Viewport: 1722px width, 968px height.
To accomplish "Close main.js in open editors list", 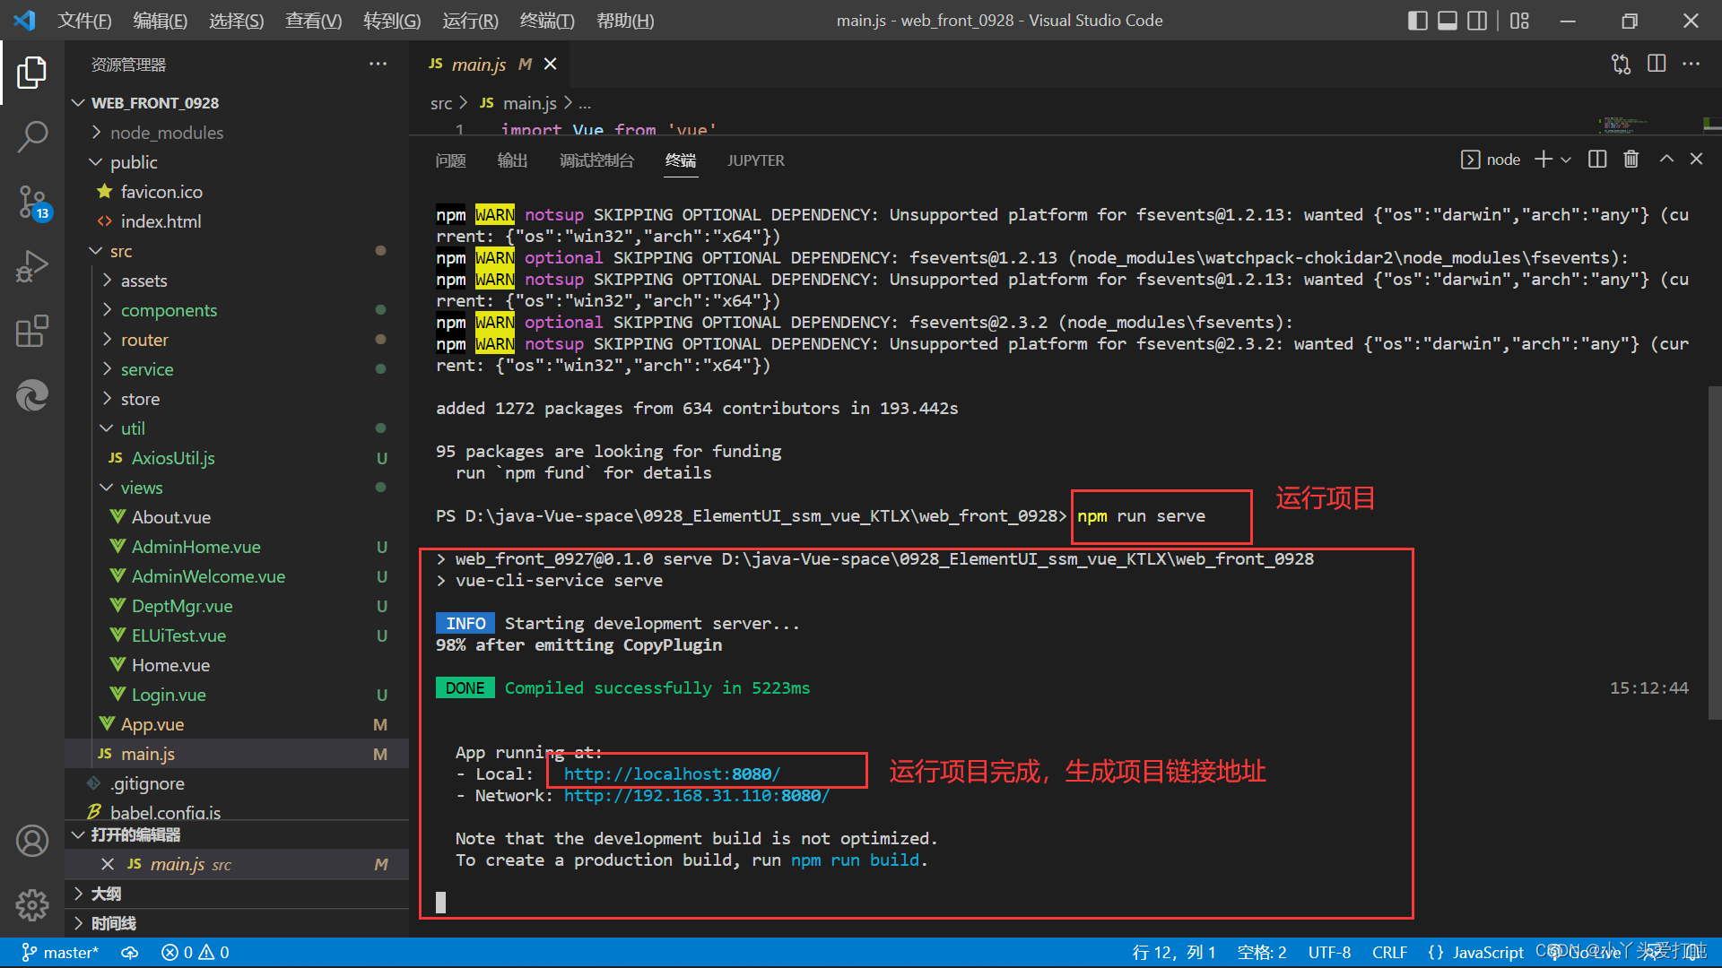I will [108, 864].
